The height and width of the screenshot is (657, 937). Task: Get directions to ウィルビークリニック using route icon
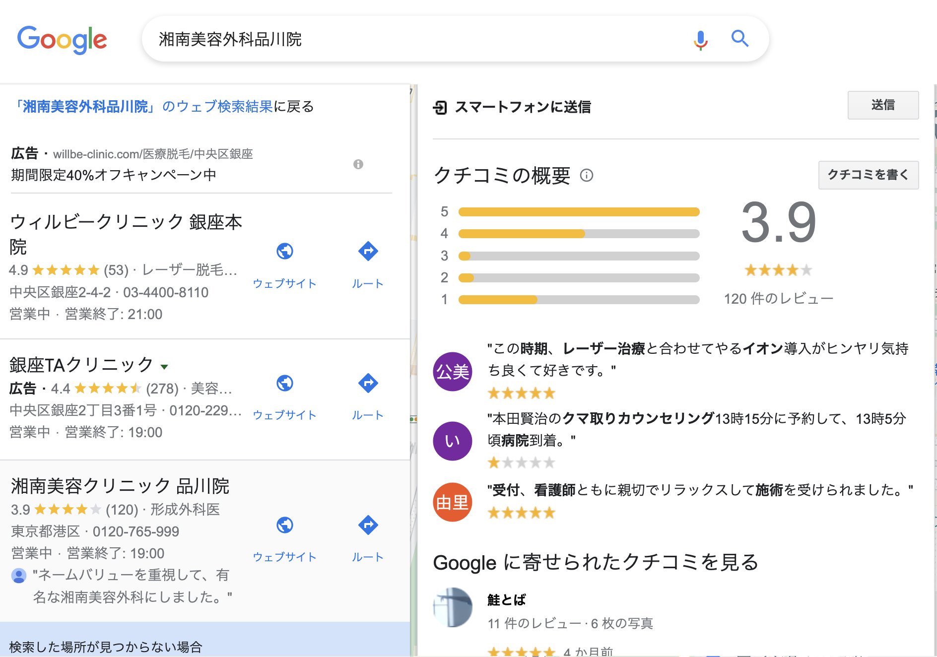click(367, 251)
